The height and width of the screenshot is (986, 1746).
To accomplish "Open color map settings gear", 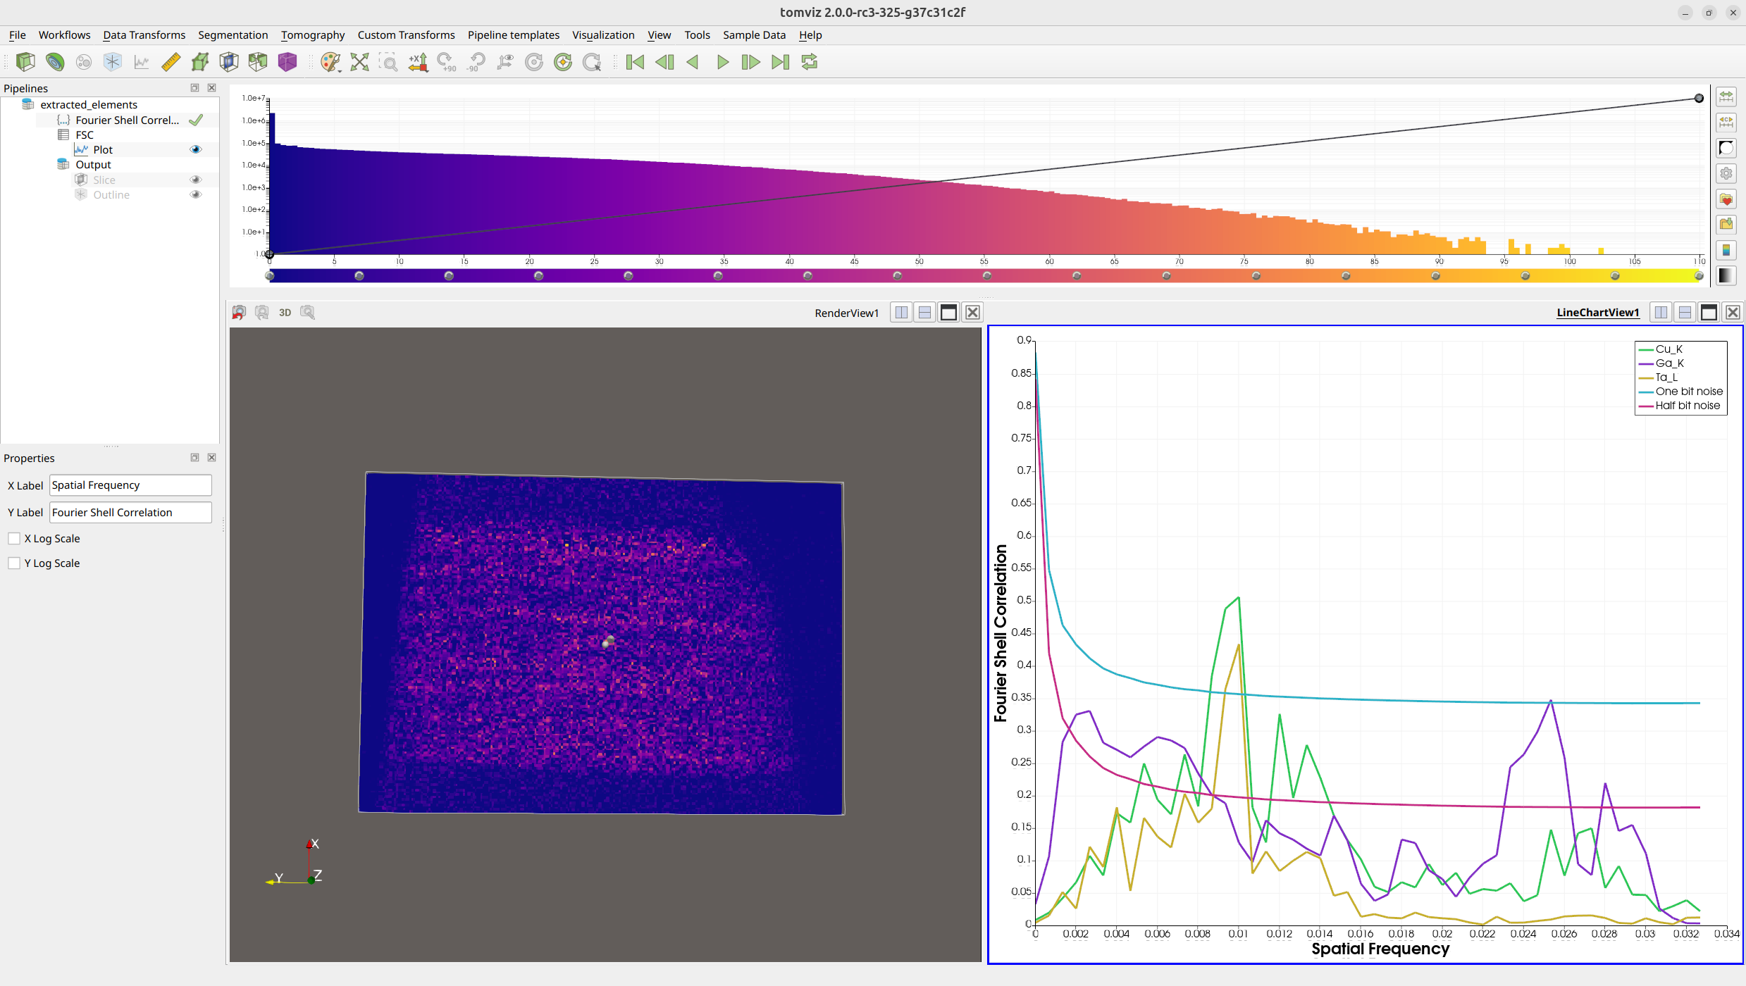I will [x=1726, y=173].
